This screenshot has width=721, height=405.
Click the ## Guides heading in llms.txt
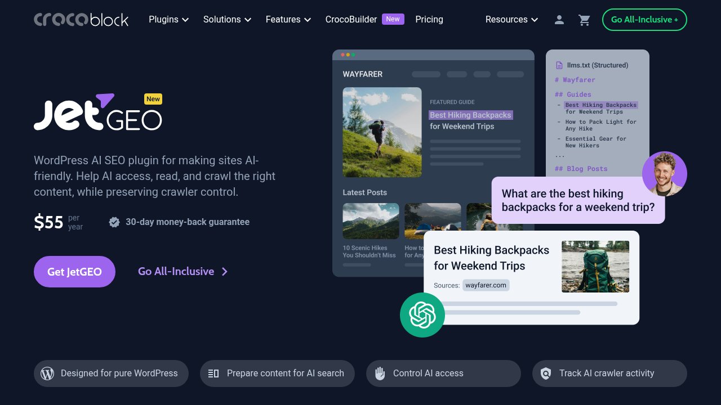[573, 94]
